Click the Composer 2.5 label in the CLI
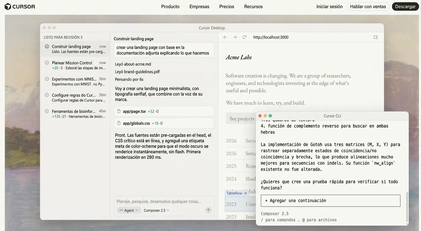 [275, 214]
